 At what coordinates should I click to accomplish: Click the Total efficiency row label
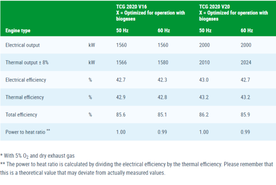click(21, 115)
